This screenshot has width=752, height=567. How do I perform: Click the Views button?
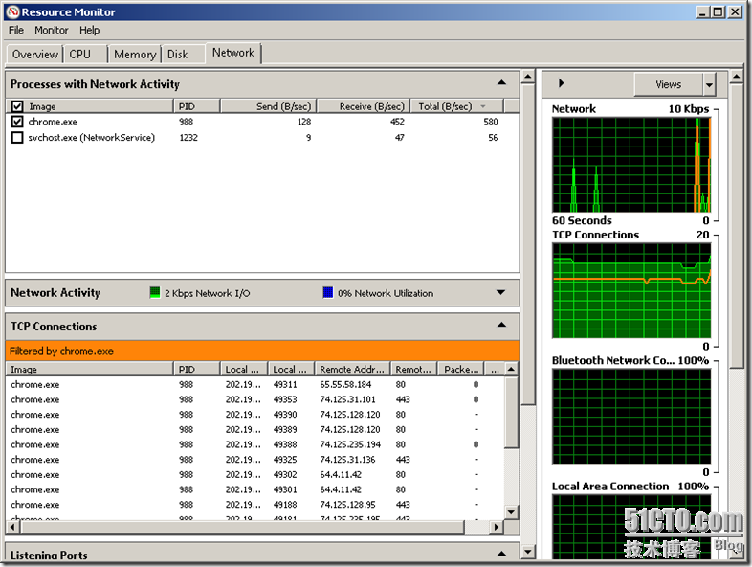668,85
